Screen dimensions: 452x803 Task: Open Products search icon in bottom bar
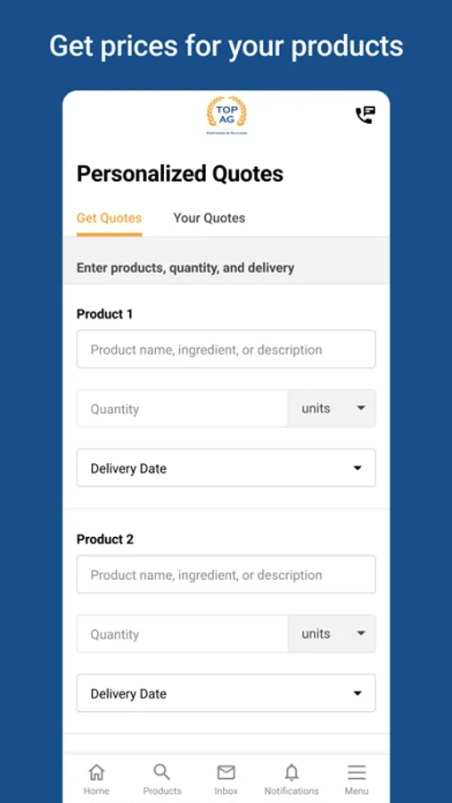pos(161,779)
